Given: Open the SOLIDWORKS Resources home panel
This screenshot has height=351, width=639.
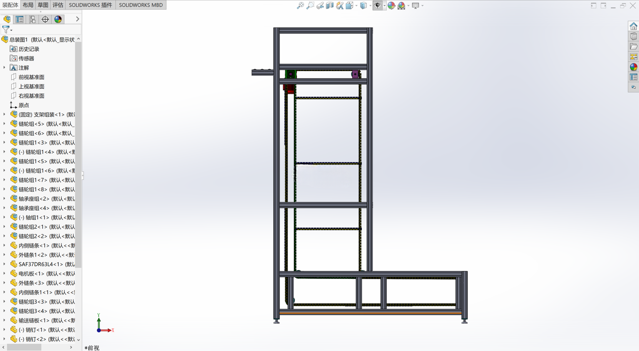Looking at the screenshot, I should [x=633, y=26].
